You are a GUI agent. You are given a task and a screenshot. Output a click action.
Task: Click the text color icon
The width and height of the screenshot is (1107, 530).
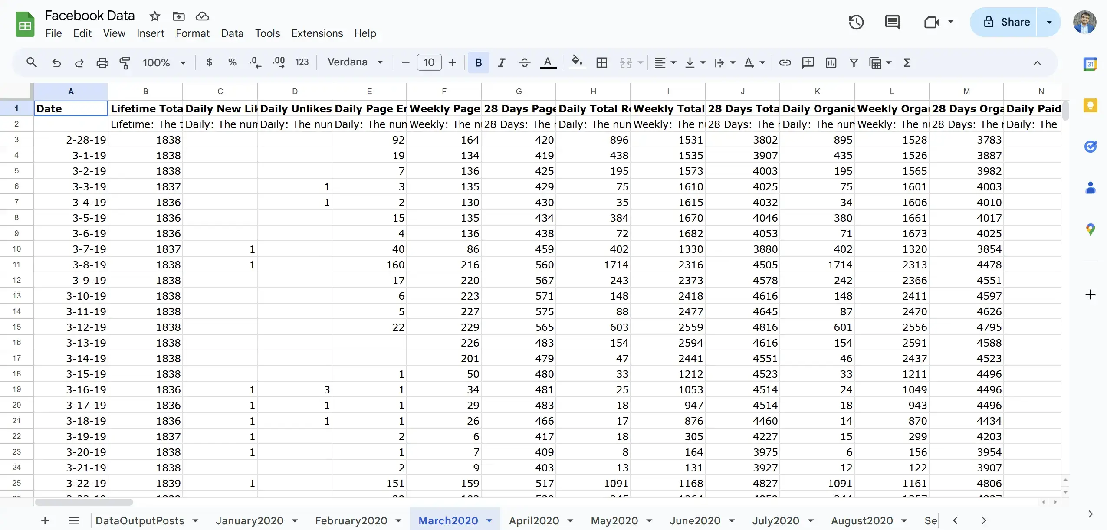tap(547, 62)
